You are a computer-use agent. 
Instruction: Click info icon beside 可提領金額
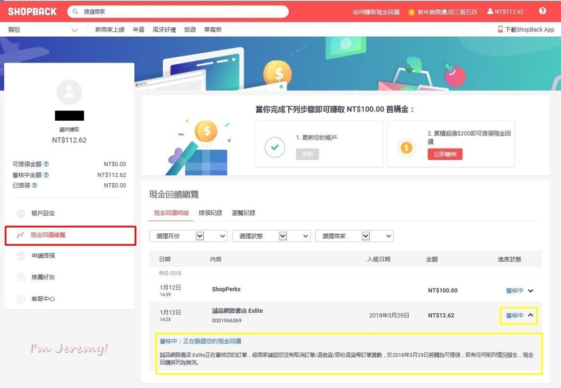click(46, 164)
